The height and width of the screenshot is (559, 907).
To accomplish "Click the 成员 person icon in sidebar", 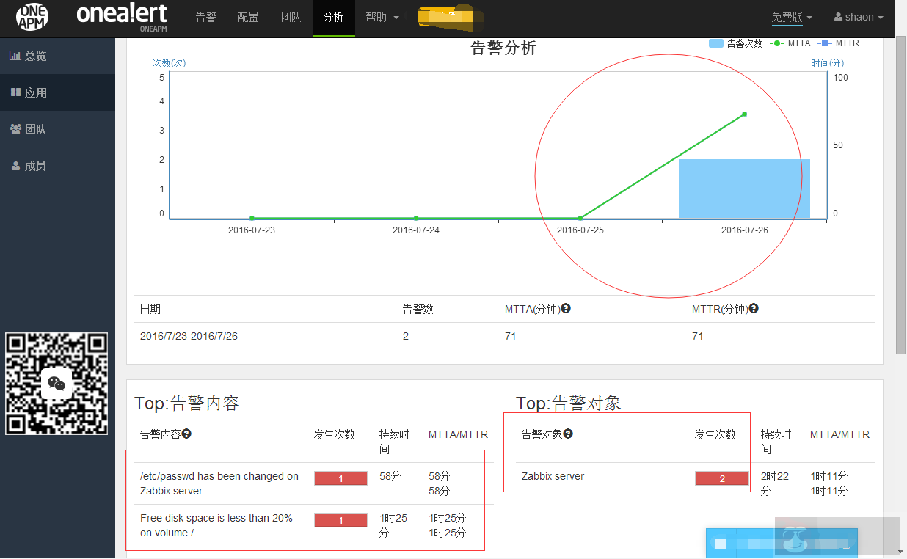I will click(x=16, y=165).
